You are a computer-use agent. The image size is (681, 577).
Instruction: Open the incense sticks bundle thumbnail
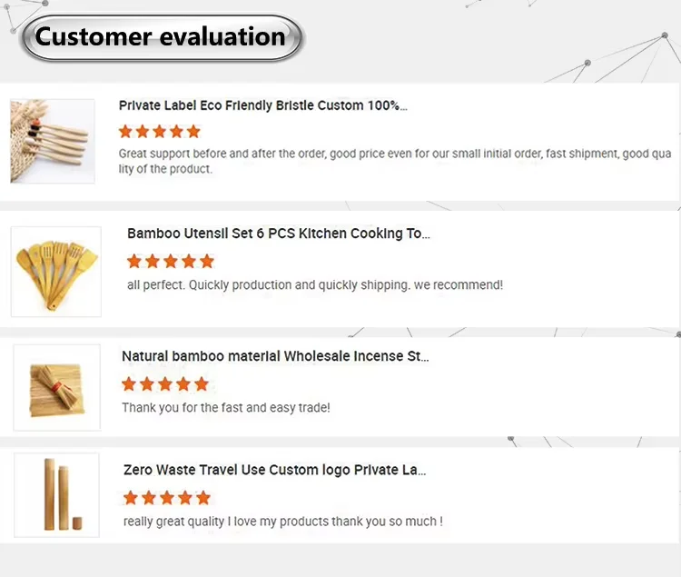click(56, 386)
